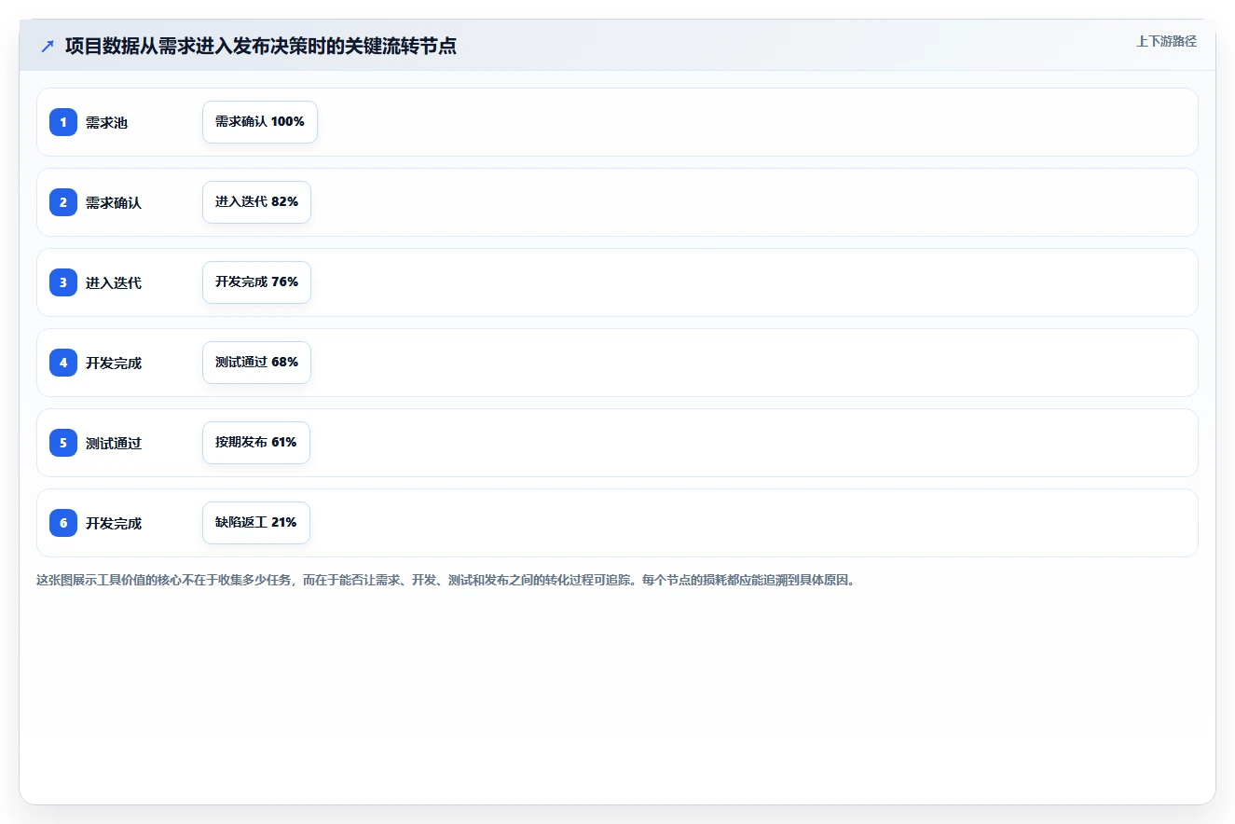Select the step badge numbered 2
The height and width of the screenshot is (824, 1235).
click(63, 202)
